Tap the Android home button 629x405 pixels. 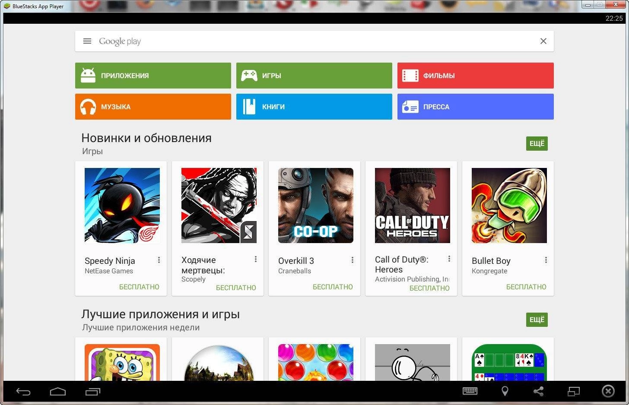click(58, 392)
